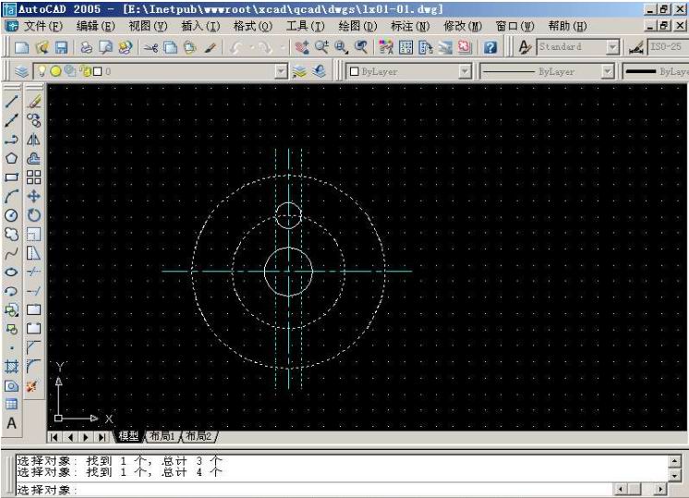Open the 修改(M) menu
Screen dimensions: 689x498
463,27
